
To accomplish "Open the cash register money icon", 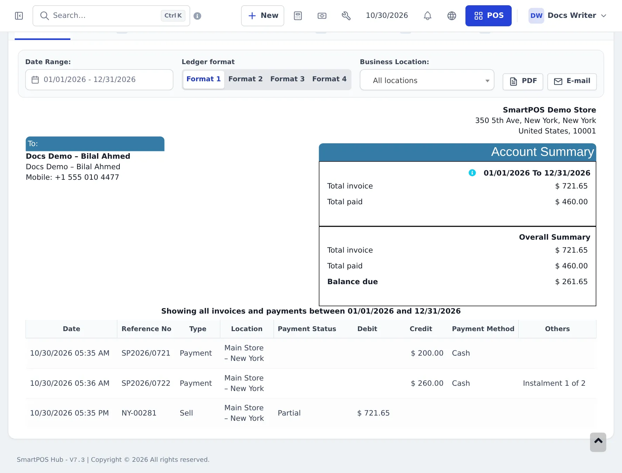I will pyautogui.click(x=322, y=16).
